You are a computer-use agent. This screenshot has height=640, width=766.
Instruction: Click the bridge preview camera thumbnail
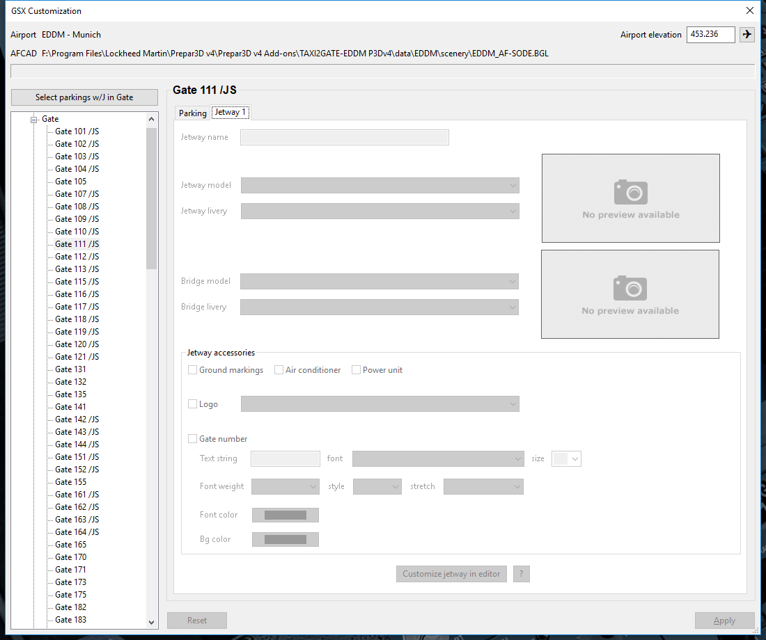(630, 294)
